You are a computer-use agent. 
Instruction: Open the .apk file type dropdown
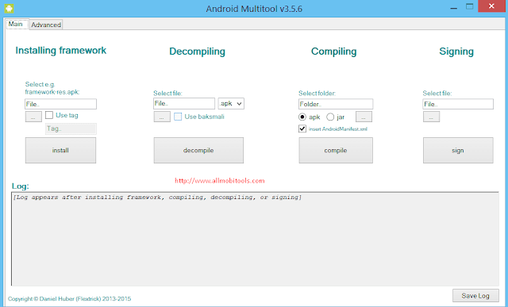(231, 104)
